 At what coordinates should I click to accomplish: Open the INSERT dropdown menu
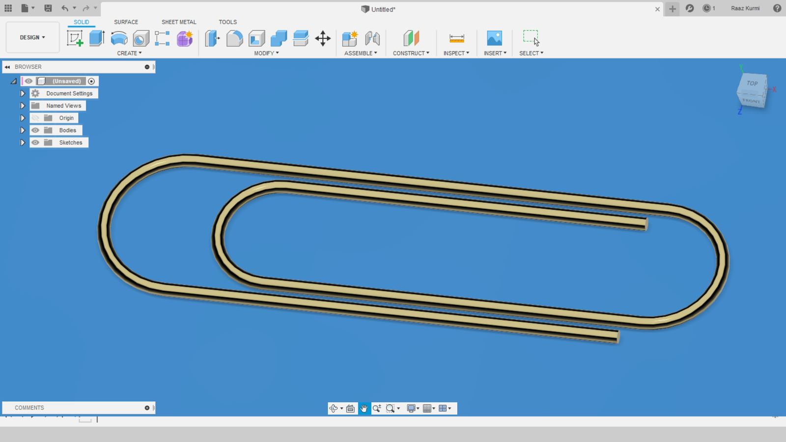click(x=495, y=53)
